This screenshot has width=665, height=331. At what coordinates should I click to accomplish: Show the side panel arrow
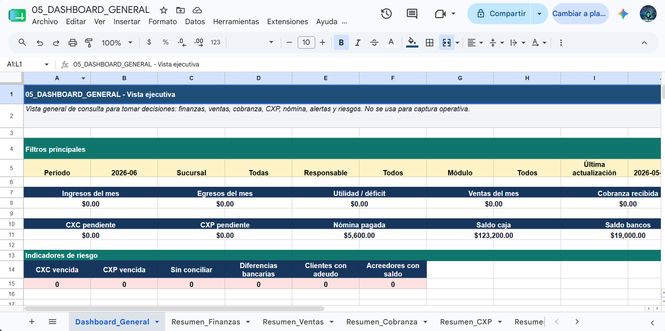pyautogui.click(x=652, y=323)
